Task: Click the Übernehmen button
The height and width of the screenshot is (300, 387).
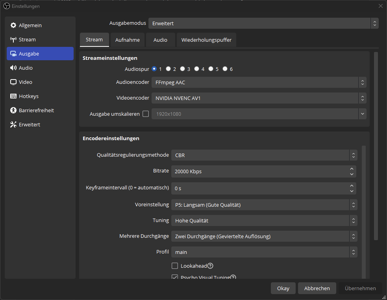Action: tap(360, 288)
